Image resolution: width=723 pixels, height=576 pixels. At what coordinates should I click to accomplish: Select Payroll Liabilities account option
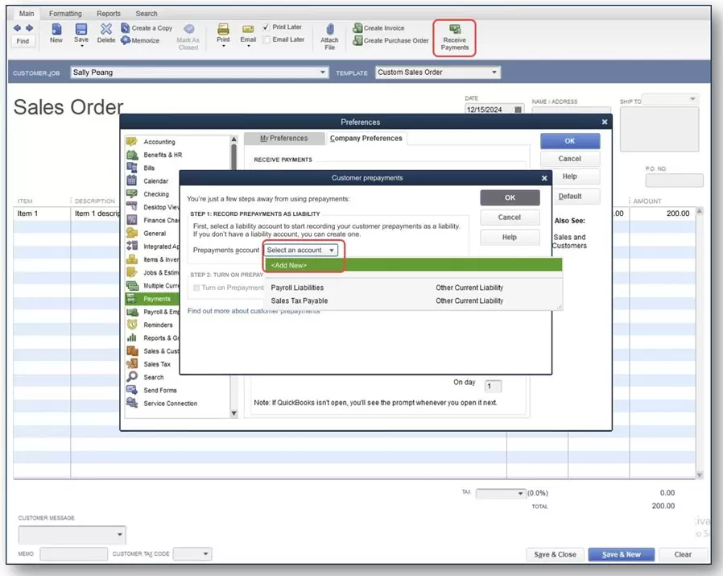pos(297,288)
